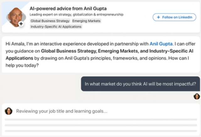Click the user avatar beside the reviewing status
Screen dimensions: 201x137
[x=8, y=111]
